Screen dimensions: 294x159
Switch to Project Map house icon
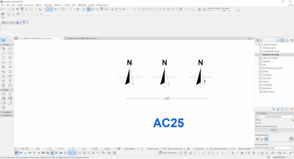[278, 40]
